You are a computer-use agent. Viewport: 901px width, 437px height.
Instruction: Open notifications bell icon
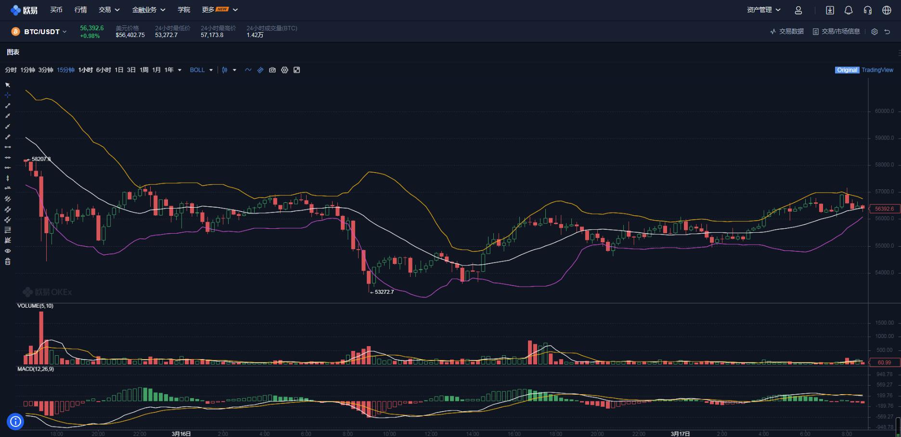(849, 10)
